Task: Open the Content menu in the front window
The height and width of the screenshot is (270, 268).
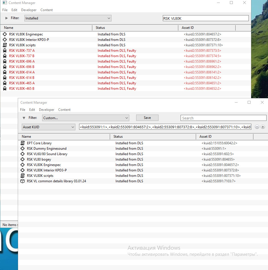Action: point(64,110)
